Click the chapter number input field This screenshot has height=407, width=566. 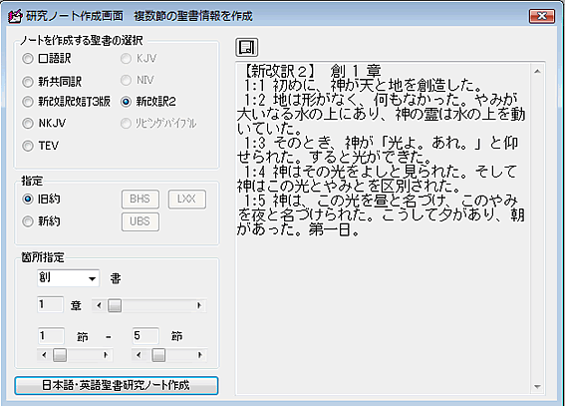click(50, 304)
